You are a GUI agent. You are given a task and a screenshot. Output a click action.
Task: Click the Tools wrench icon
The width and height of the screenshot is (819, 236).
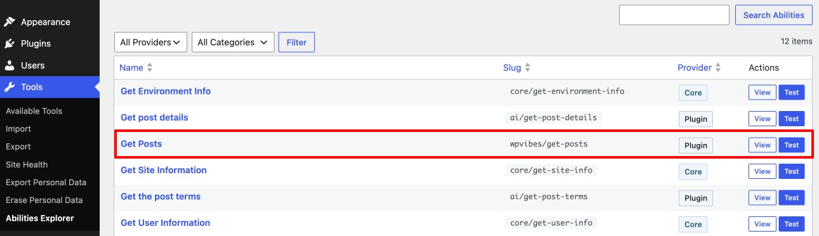[x=10, y=87]
